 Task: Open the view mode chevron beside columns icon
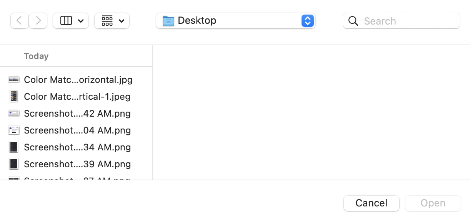81,21
